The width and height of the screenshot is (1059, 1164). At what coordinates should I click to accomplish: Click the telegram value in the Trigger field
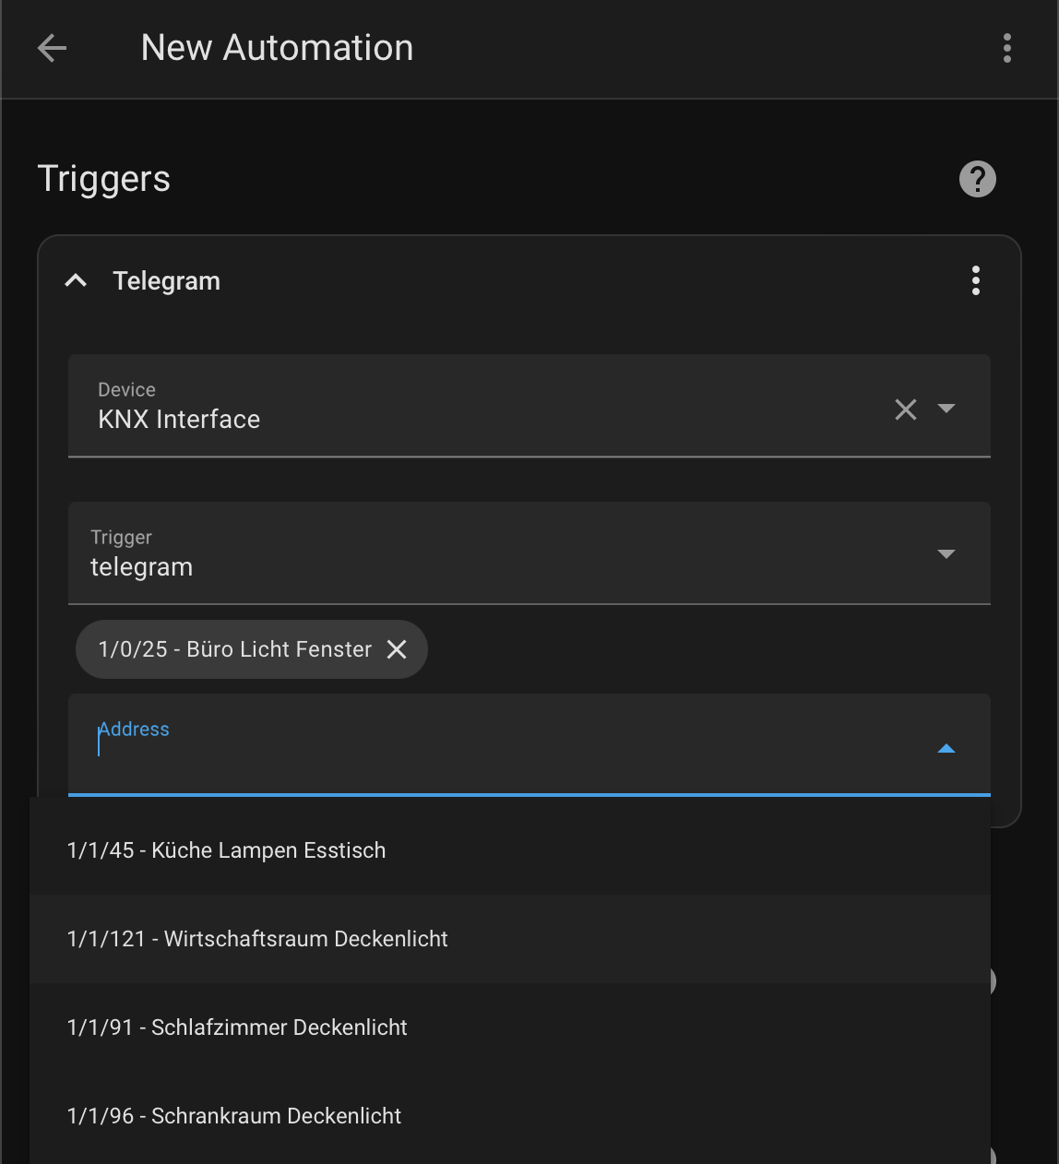coord(141,567)
